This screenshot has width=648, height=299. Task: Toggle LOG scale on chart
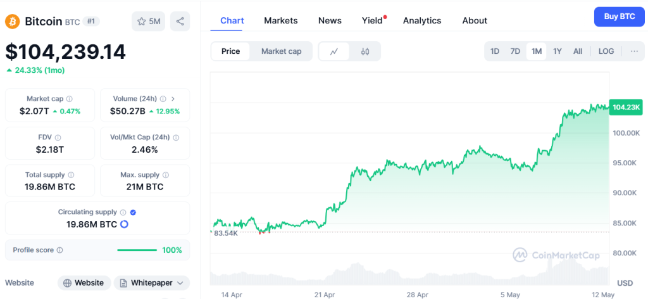click(606, 51)
